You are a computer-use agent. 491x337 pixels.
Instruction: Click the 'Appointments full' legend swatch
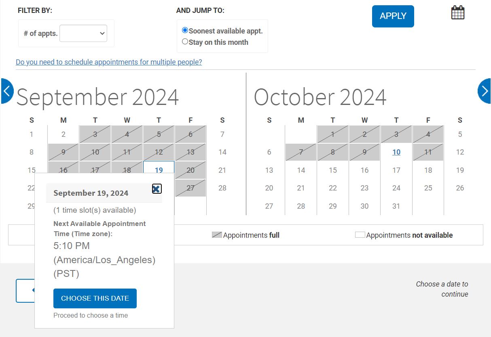218,234
